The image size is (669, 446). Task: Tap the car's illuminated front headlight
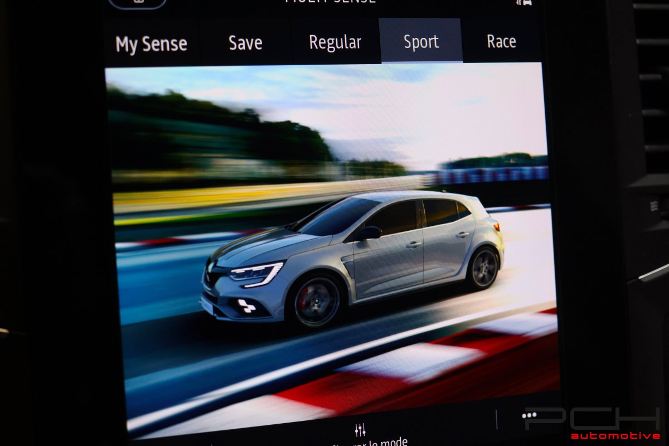click(x=256, y=273)
